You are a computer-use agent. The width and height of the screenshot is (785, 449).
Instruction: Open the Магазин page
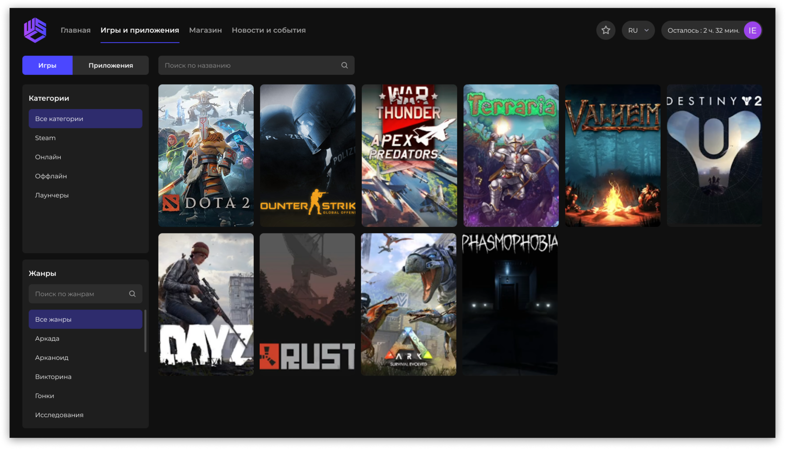tap(206, 30)
